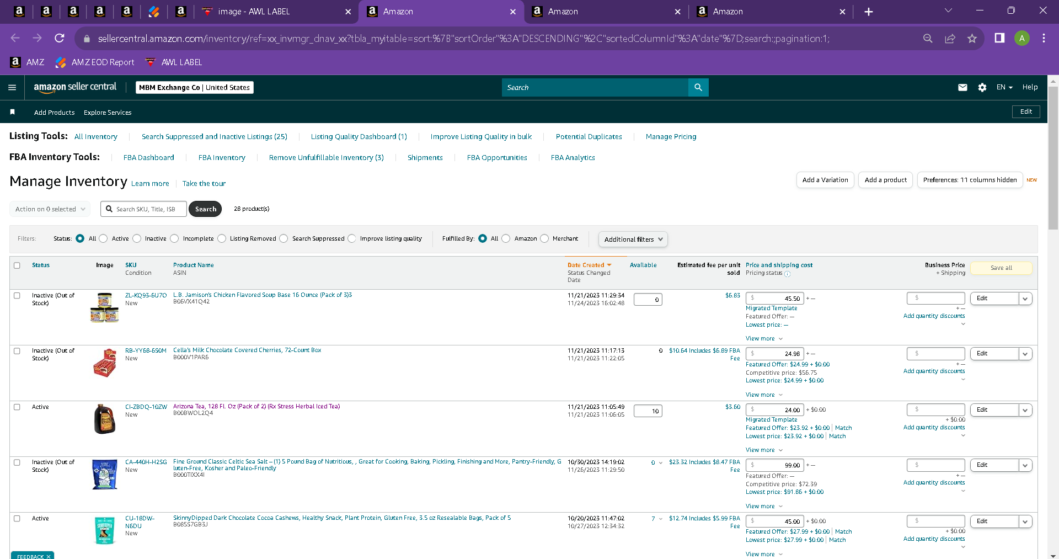1059x559 pixels.
Task: Open the AMZ EOD Report bookmark
Action: point(95,62)
